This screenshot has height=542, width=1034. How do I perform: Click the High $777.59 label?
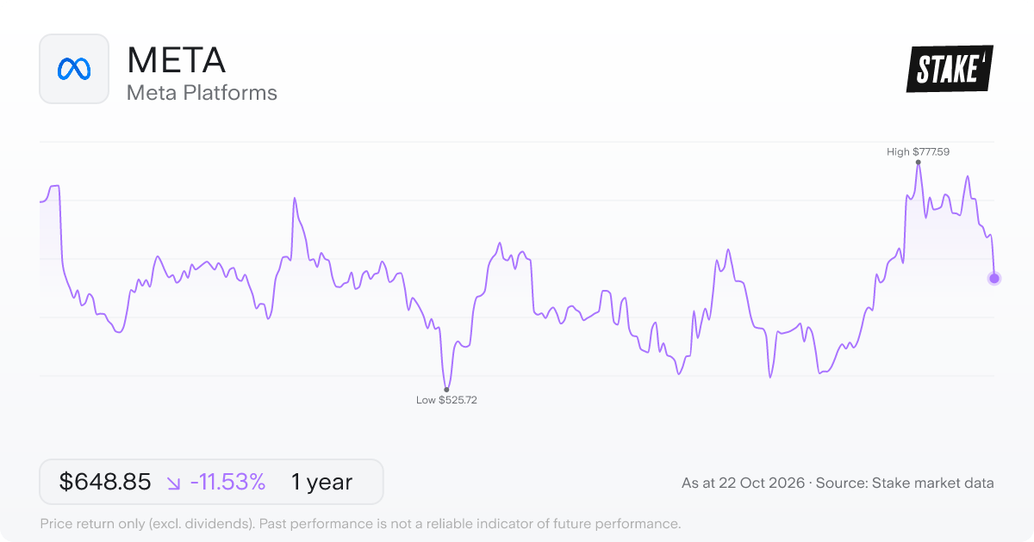tap(919, 151)
